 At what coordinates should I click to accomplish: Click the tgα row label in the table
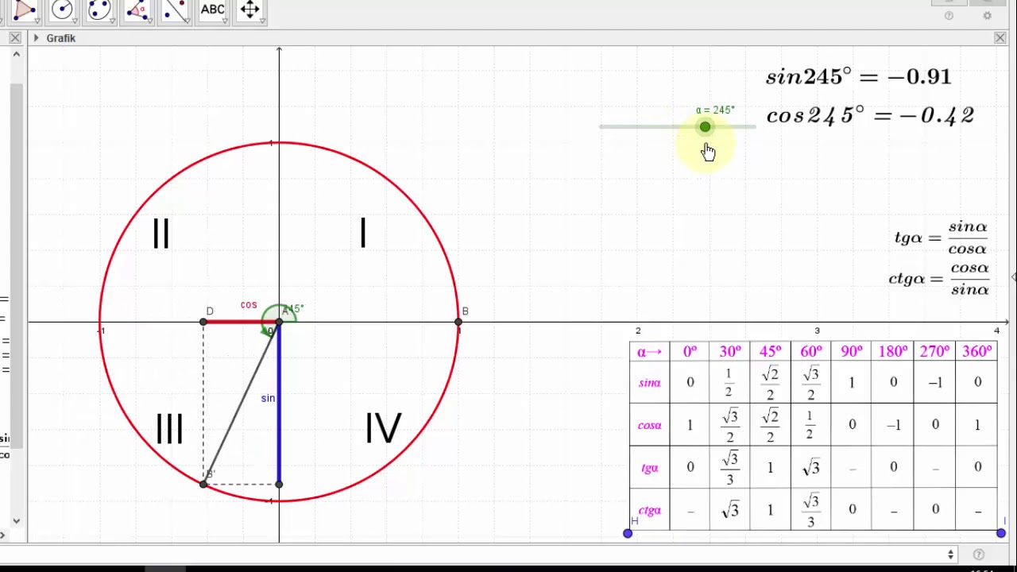[x=650, y=467]
